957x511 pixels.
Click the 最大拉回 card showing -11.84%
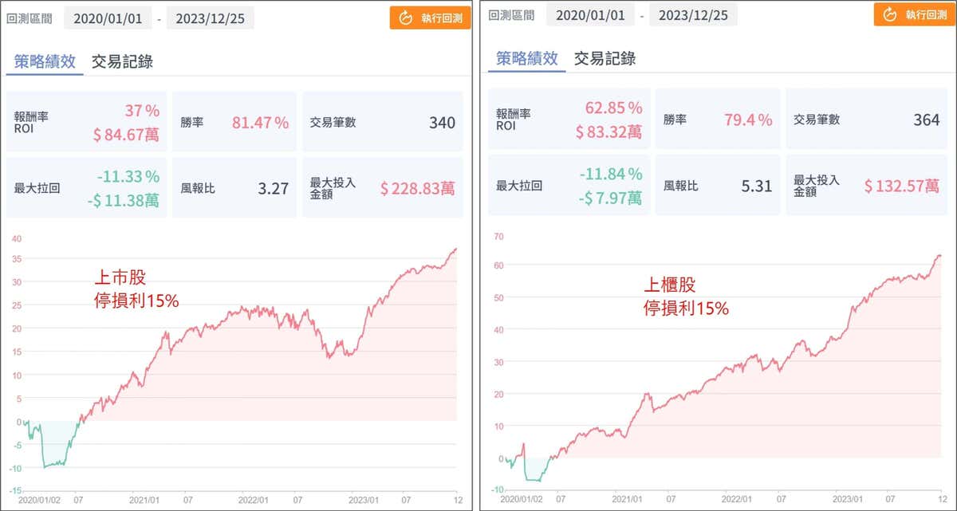pyautogui.click(x=569, y=186)
